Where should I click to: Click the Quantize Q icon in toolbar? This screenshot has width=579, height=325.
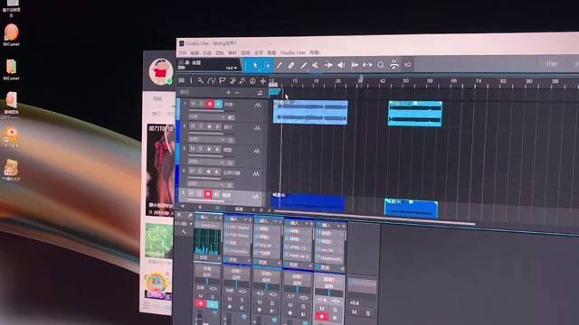[380, 65]
